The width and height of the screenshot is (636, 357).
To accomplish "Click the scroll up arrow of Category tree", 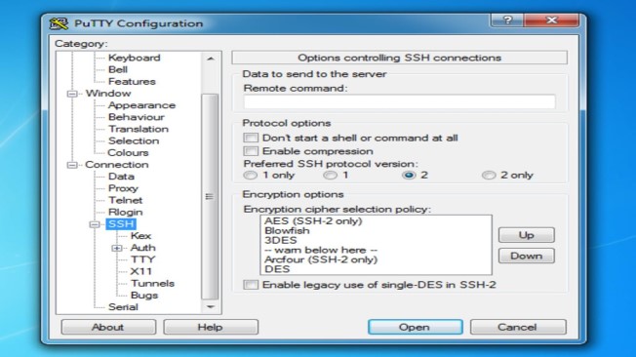I will 210,59.
